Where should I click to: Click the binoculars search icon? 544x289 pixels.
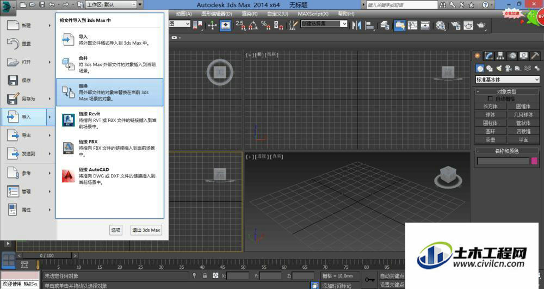click(443, 5)
